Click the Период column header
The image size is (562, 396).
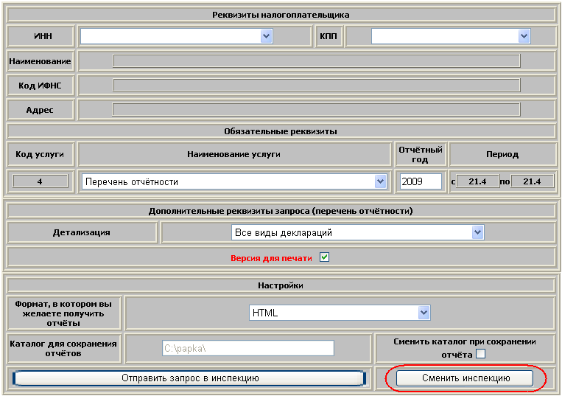point(502,154)
